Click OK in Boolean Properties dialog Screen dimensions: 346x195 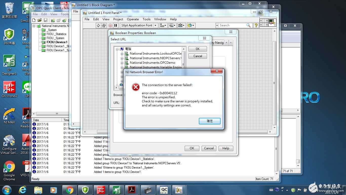click(x=192, y=148)
